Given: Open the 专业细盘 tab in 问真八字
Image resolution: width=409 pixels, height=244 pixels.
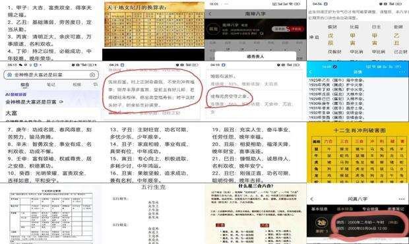Looking at the screenshot, I should (370, 209).
